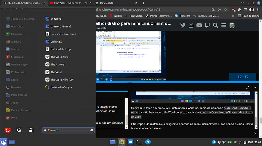Open forum hamburger menu
262x146 pixels.
[224, 25]
